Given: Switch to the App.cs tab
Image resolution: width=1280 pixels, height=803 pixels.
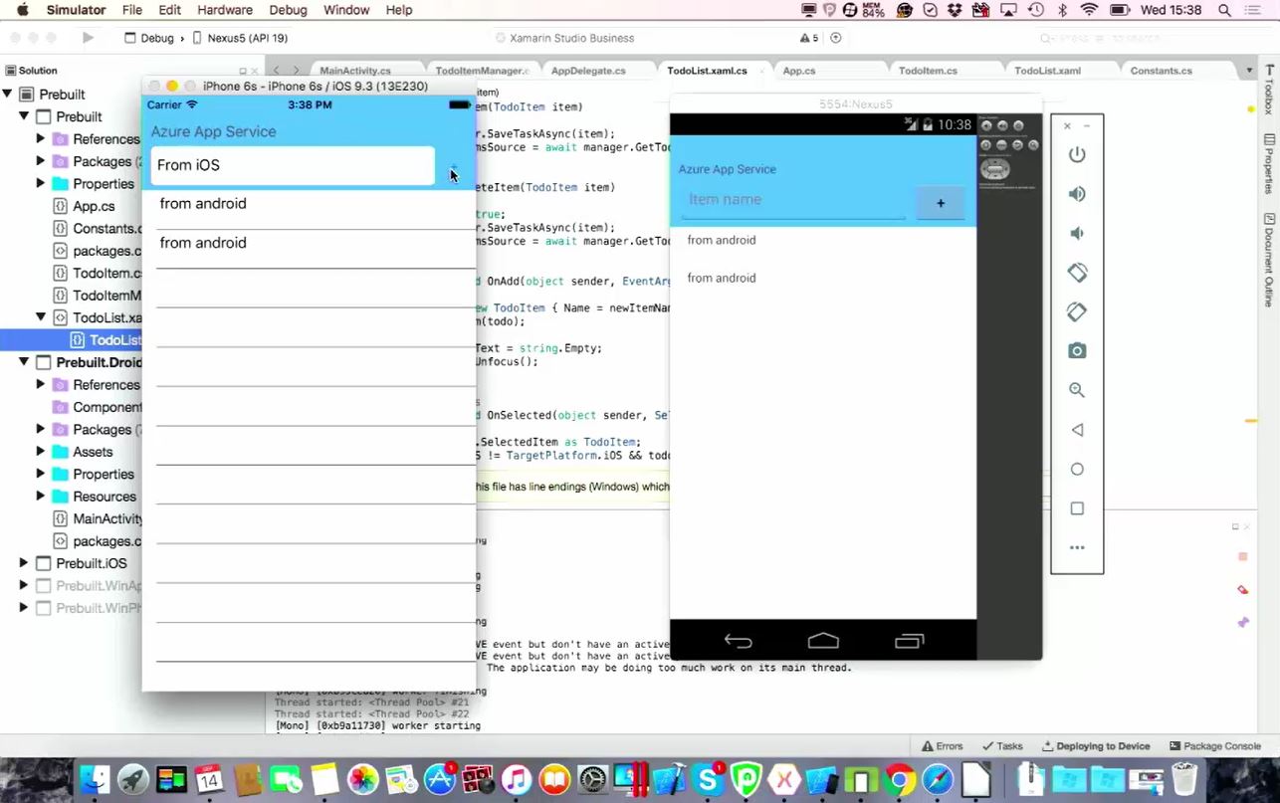Looking at the screenshot, I should (x=798, y=71).
